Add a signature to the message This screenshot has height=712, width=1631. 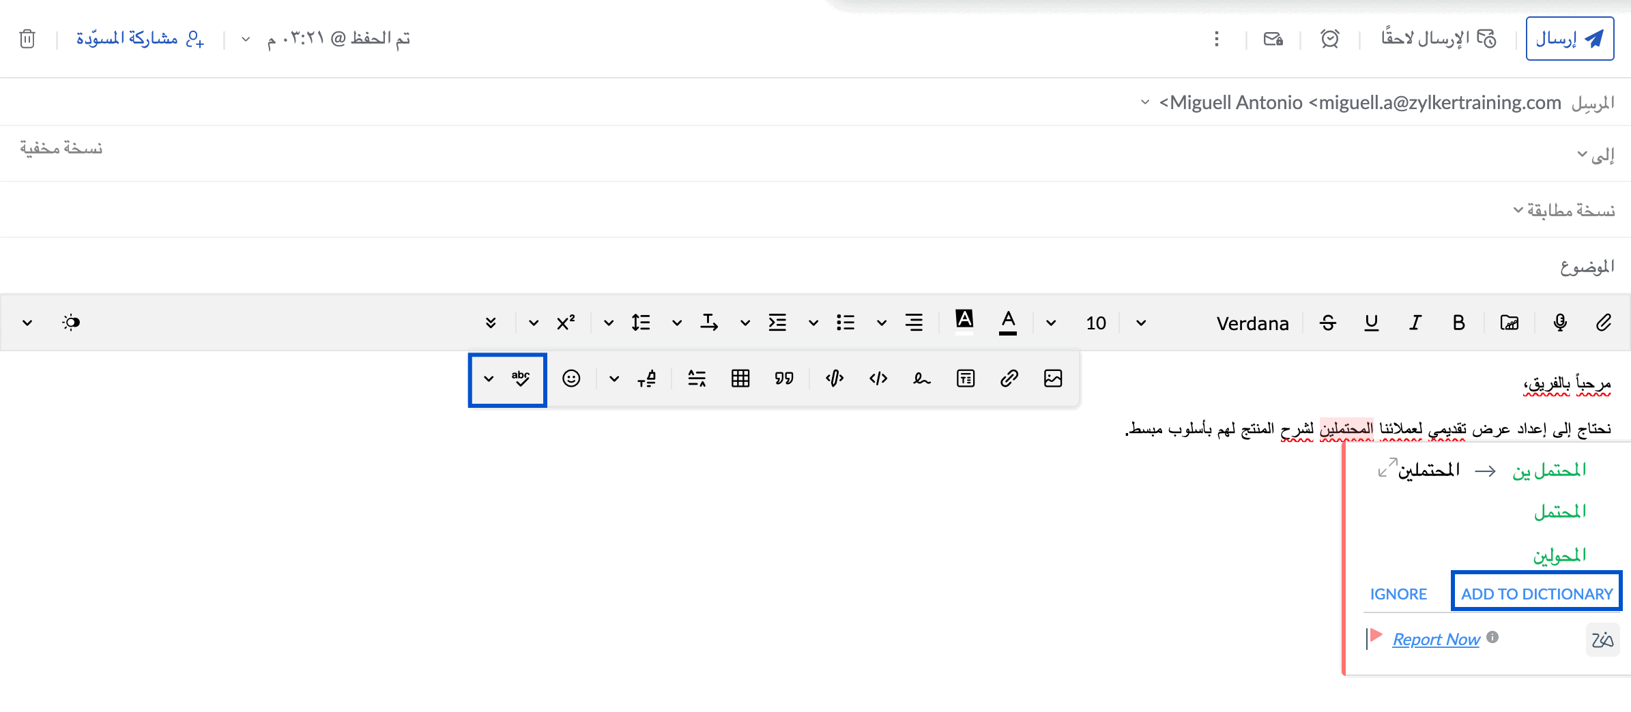(x=921, y=378)
